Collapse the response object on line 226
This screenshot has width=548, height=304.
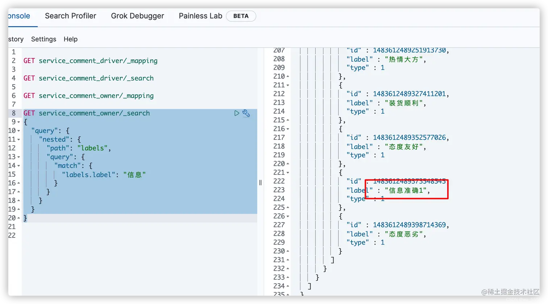pyautogui.click(x=288, y=216)
